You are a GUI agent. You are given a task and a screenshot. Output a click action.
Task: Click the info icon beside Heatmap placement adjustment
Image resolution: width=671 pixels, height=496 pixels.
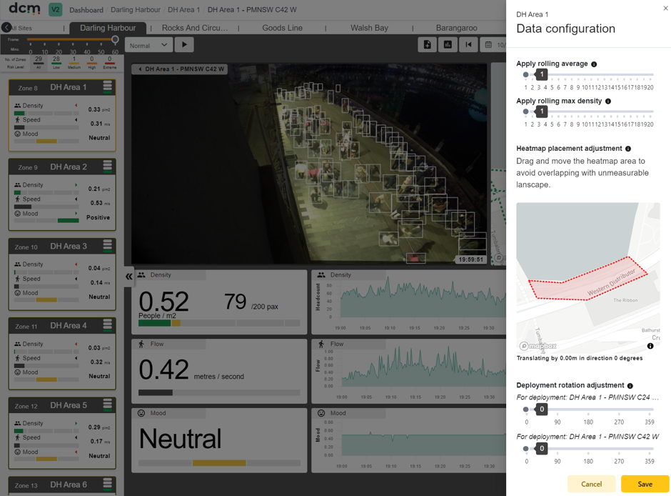(x=628, y=149)
